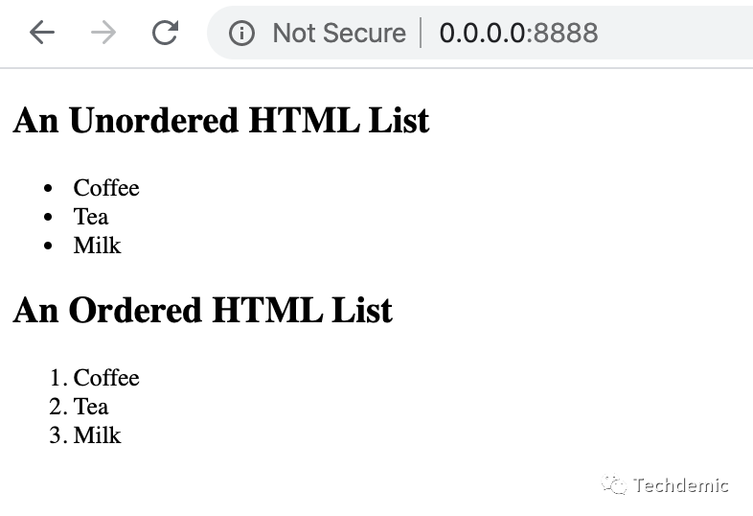Click Tea in the unordered list
Image resolution: width=753 pixels, height=516 pixels.
(x=91, y=217)
